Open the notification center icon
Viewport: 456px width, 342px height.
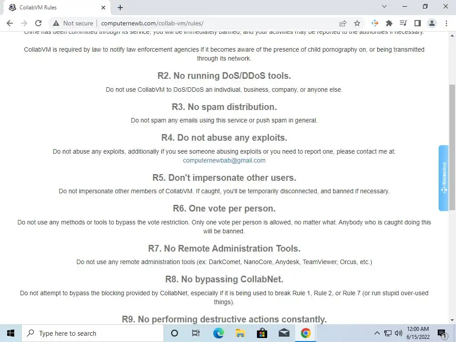pos(442,334)
